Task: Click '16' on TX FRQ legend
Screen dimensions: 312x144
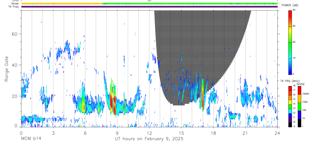Action: pyautogui.click(x=294, y=95)
